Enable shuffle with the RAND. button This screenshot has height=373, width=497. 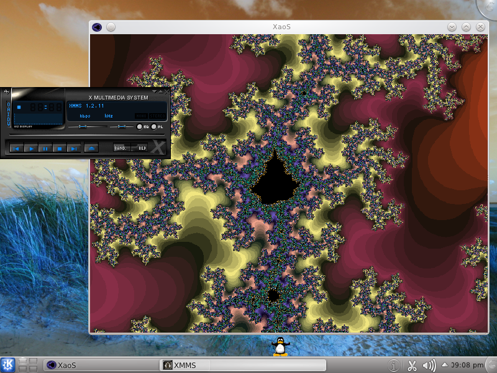point(122,148)
